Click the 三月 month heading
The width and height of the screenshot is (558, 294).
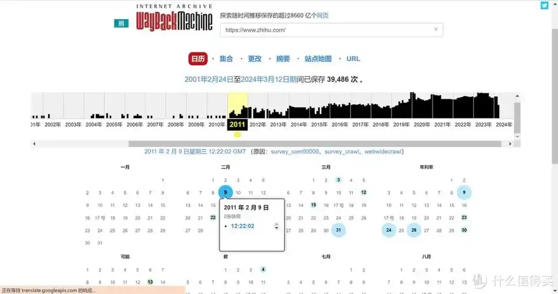pyautogui.click(x=326, y=167)
